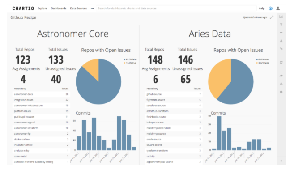
Task: Select the astroclick-frontend-capability-testing row
Action: click(x=41, y=162)
